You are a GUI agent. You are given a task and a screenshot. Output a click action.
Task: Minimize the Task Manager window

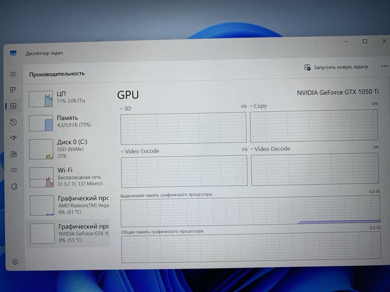click(346, 41)
